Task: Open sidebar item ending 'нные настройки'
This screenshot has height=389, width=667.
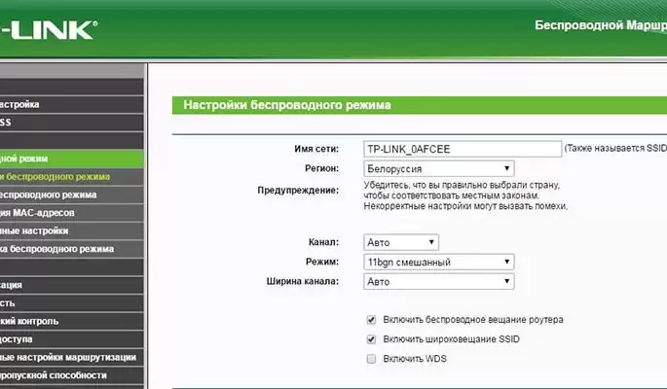Action: point(72,231)
